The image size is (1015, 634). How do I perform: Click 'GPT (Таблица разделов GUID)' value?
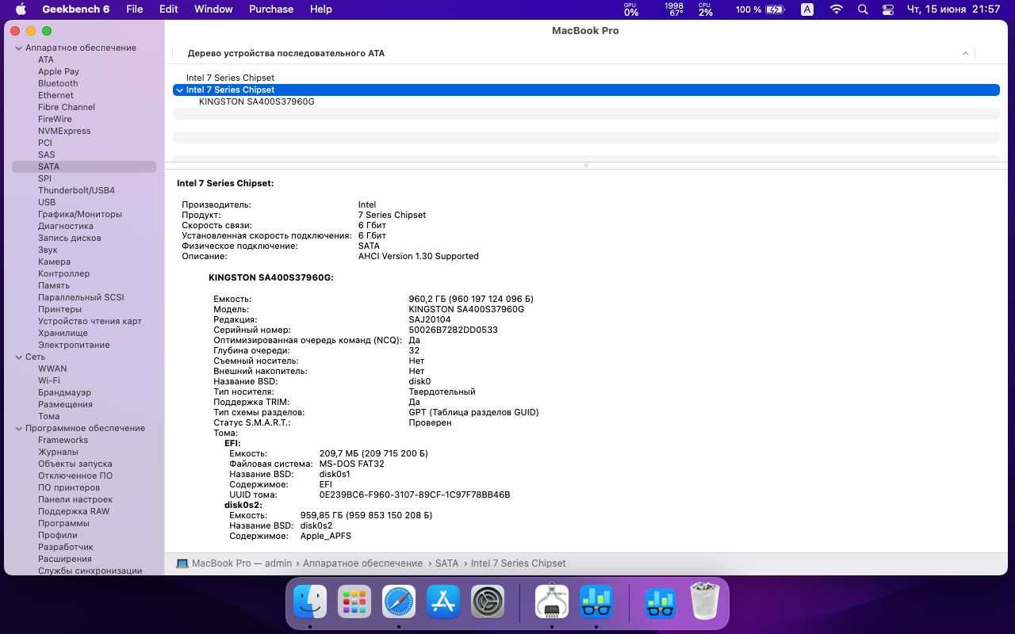pos(473,412)
